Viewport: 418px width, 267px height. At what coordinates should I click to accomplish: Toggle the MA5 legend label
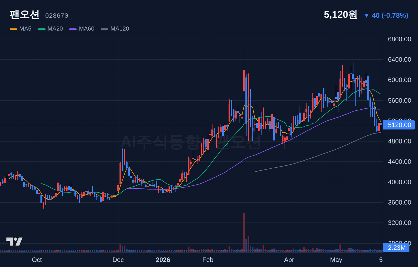tap(25, 29)
